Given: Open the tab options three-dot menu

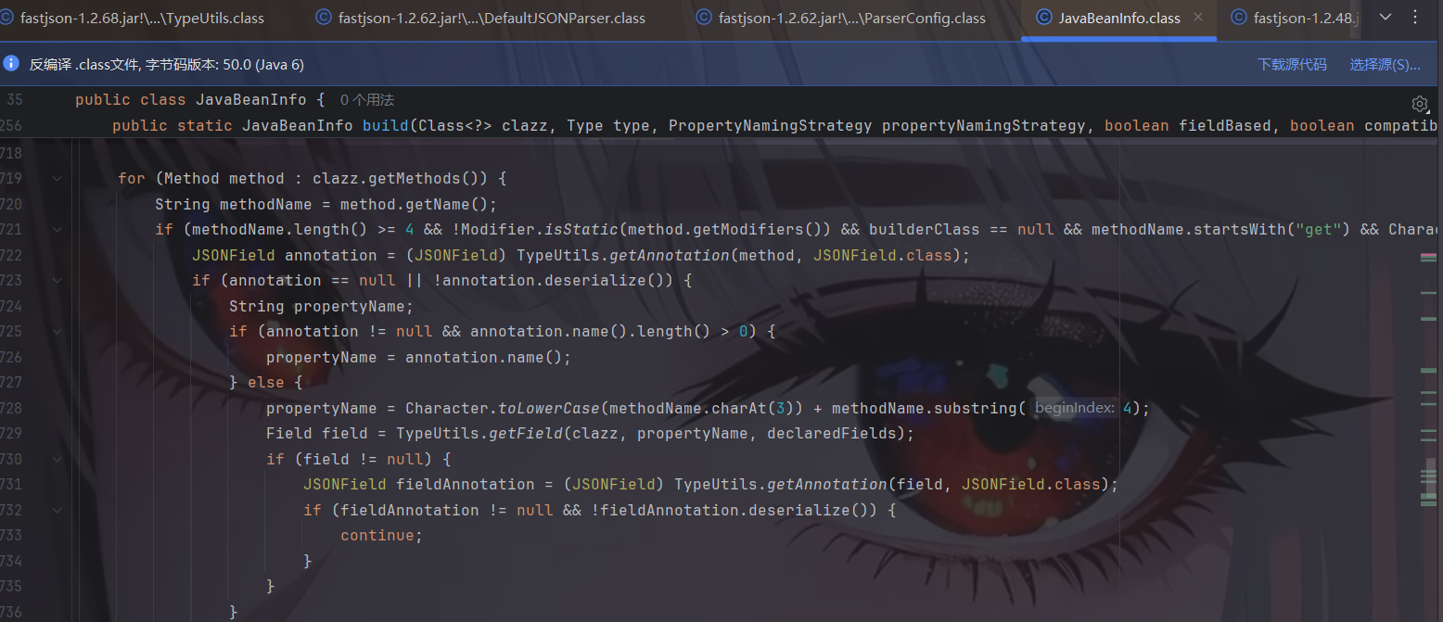Looking at the screenshot, I should pyautogui.click(x=1415, y=18).
